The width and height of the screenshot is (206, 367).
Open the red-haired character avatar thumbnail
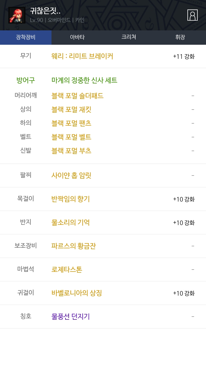click(17, 15)
